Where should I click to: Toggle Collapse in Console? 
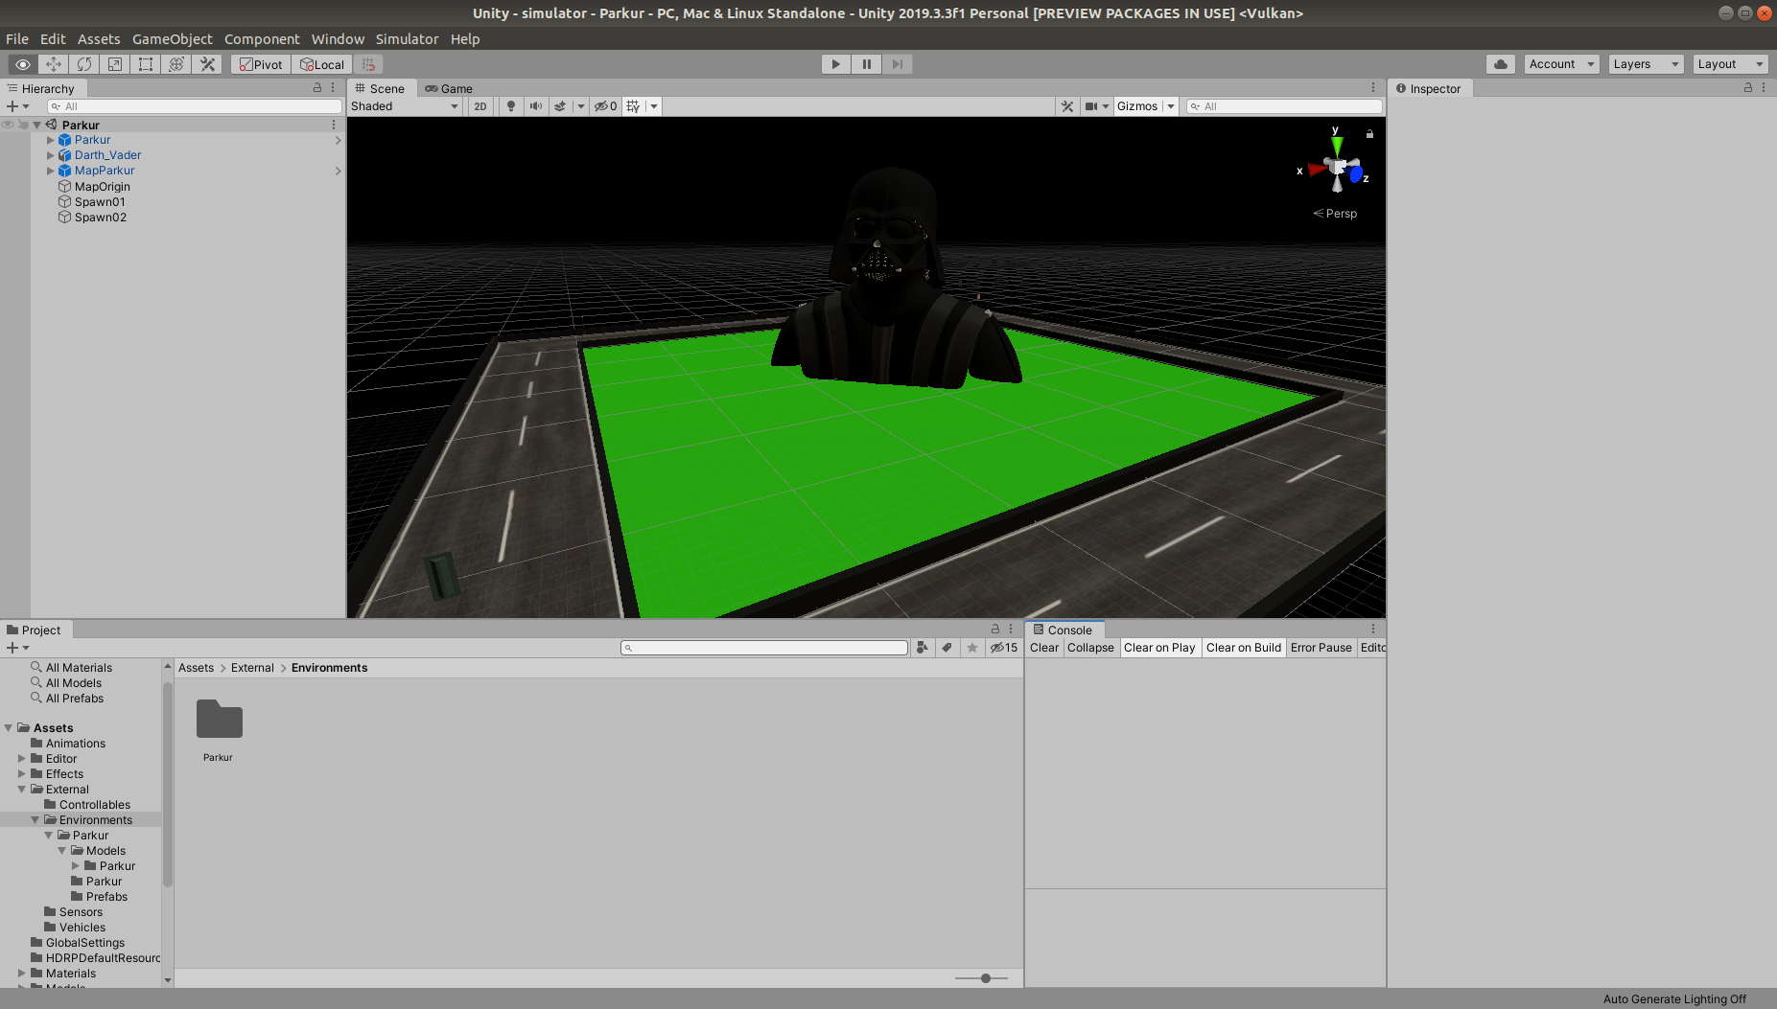click(x=1090, y=648)
